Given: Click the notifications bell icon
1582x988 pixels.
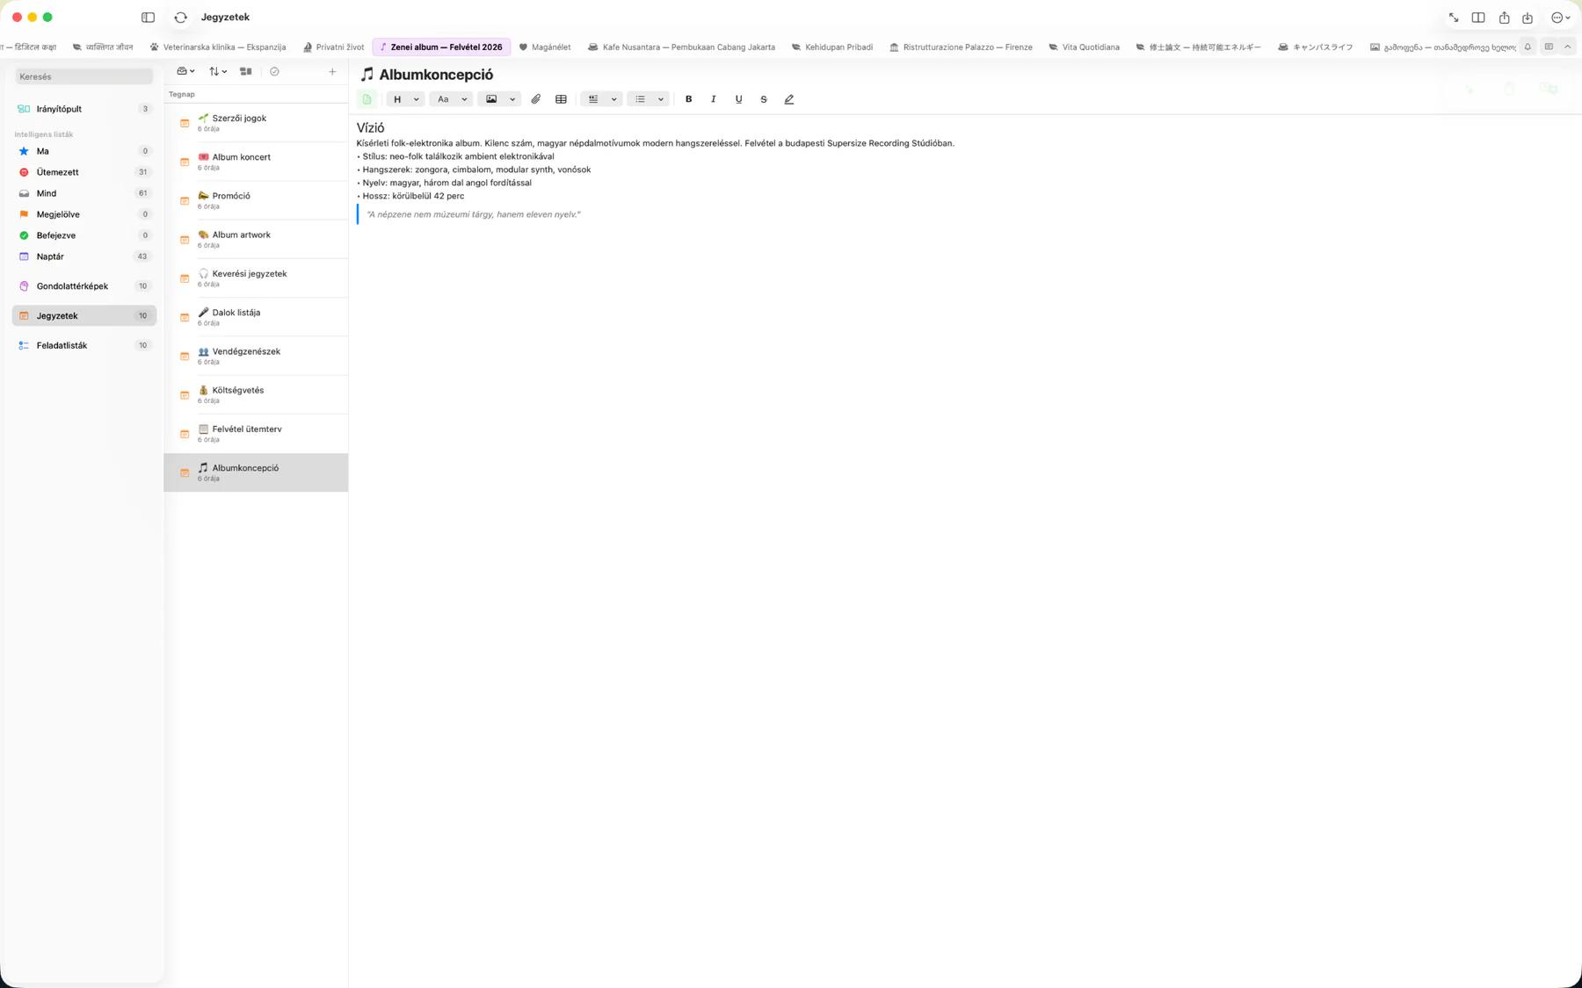Looking at the screenshot, I should pos(1528,47).
